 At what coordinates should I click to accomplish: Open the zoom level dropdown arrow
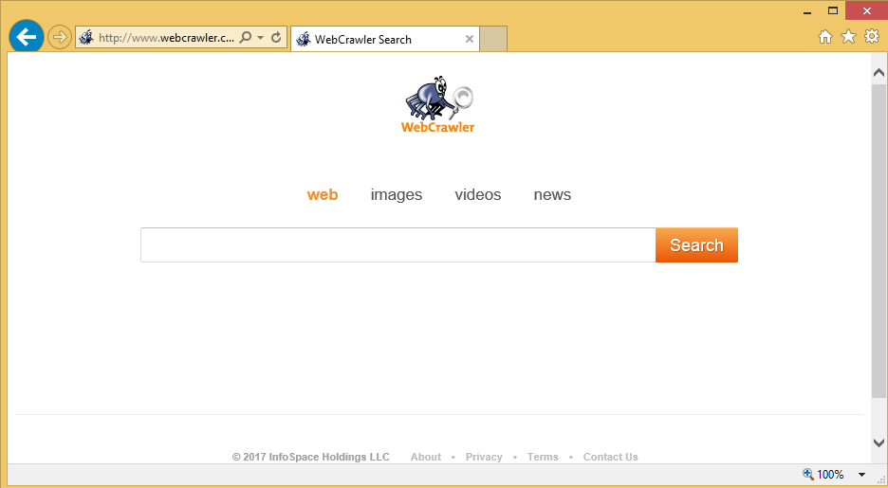862,475
